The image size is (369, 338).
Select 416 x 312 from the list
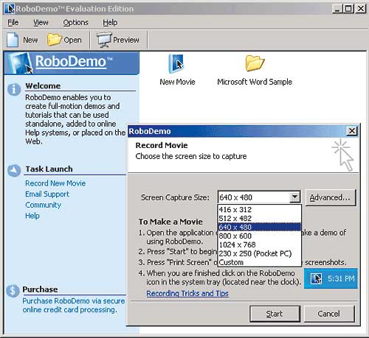(260, 210)
